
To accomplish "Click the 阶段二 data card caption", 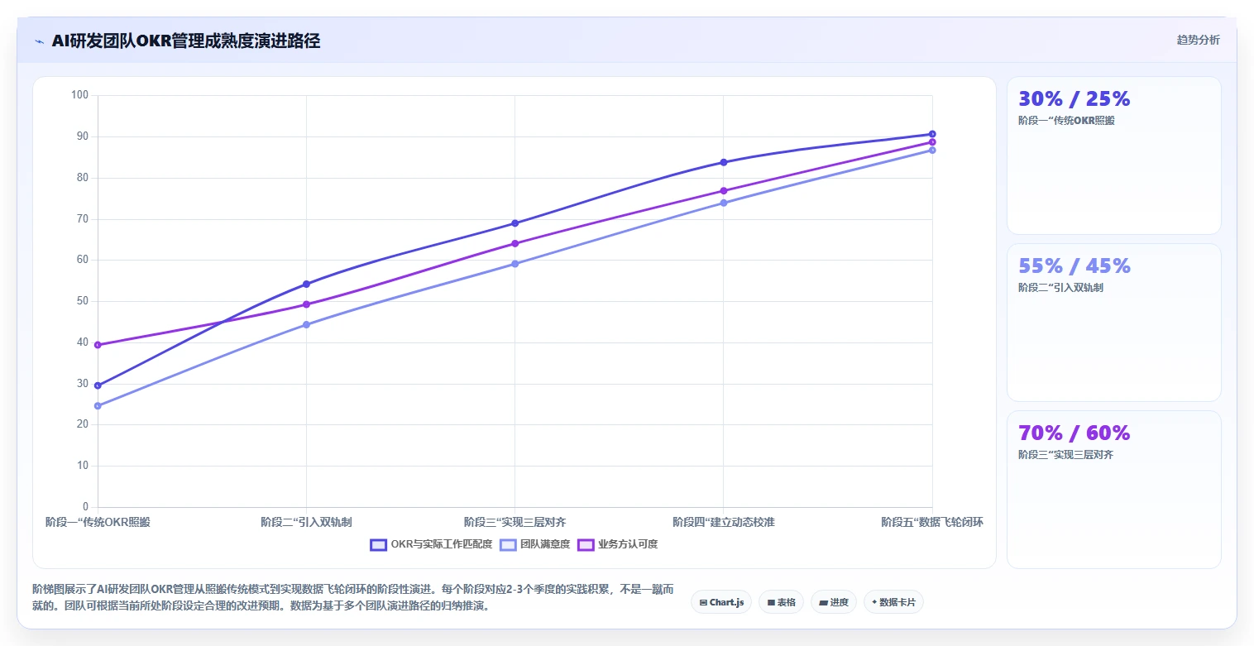I will click(1060, 287).
